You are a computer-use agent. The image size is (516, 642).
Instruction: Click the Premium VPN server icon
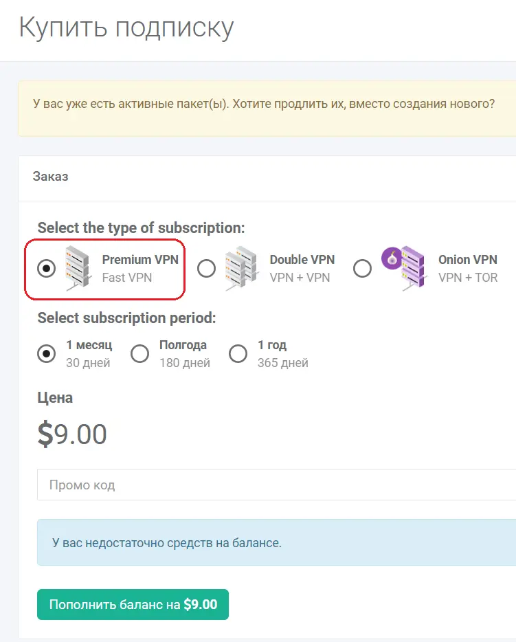coord(78,268)
